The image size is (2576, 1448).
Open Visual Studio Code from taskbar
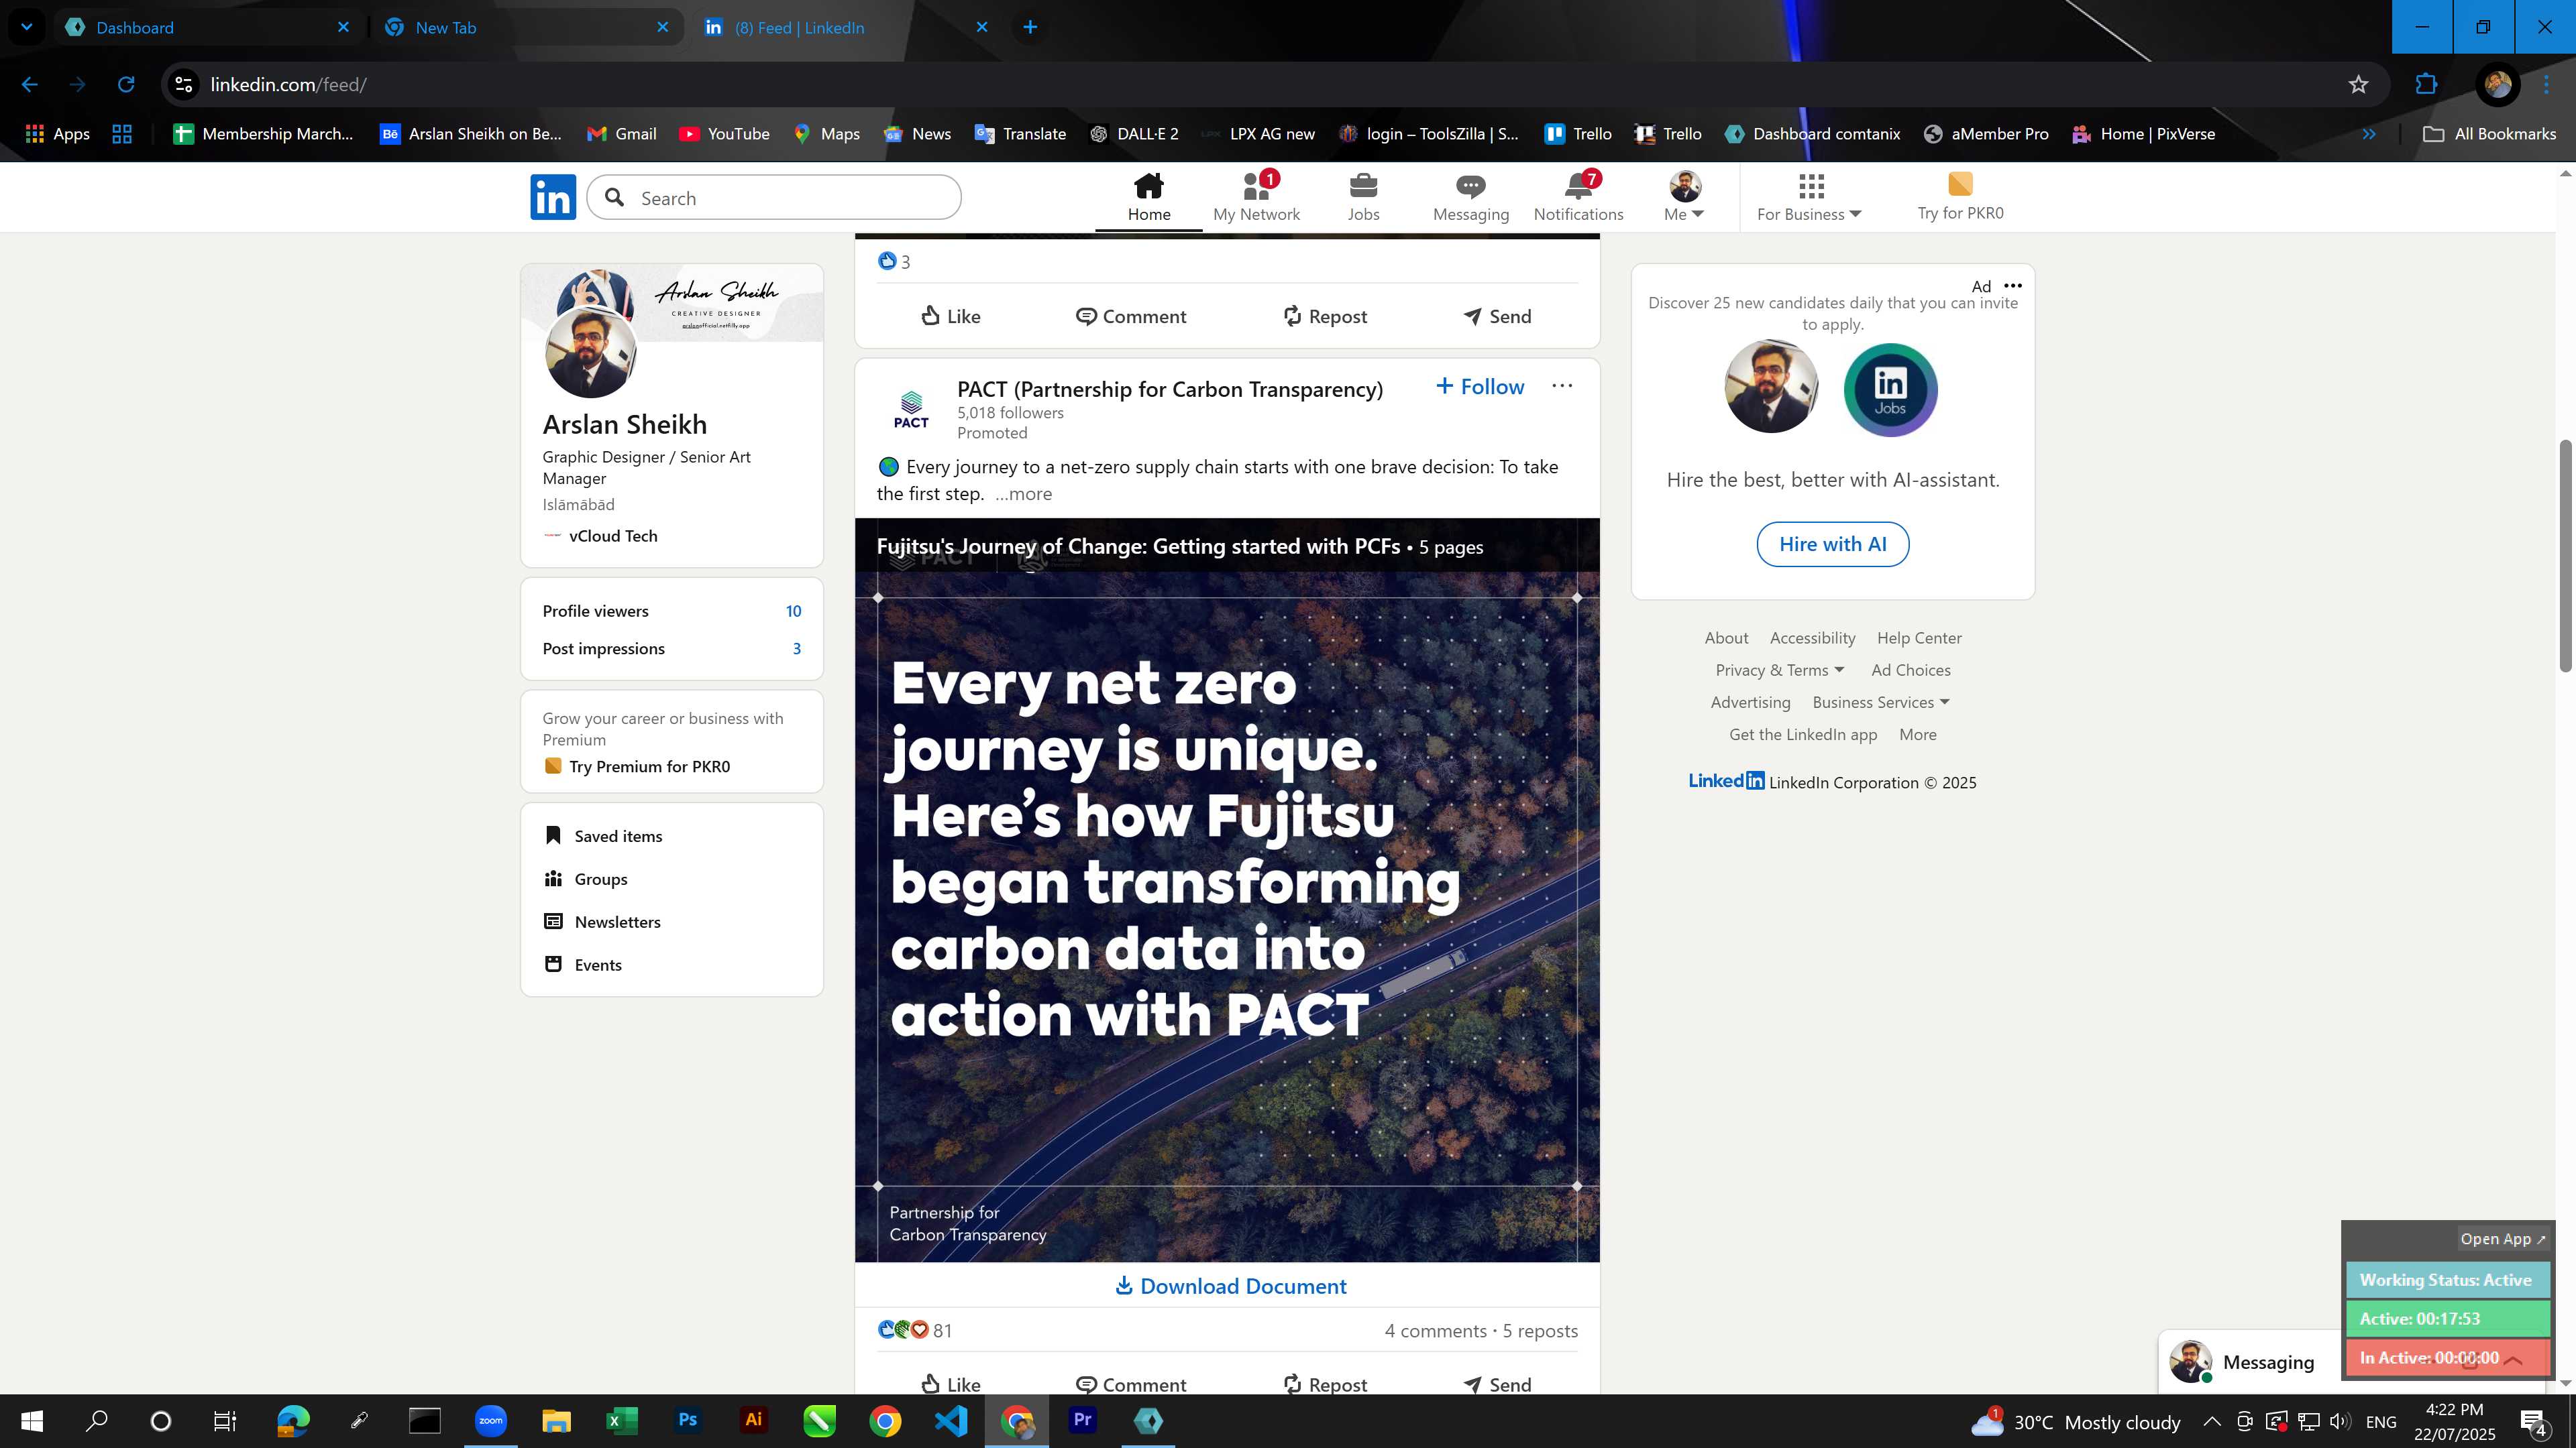pyautogui.click(x=951, y=1420)
